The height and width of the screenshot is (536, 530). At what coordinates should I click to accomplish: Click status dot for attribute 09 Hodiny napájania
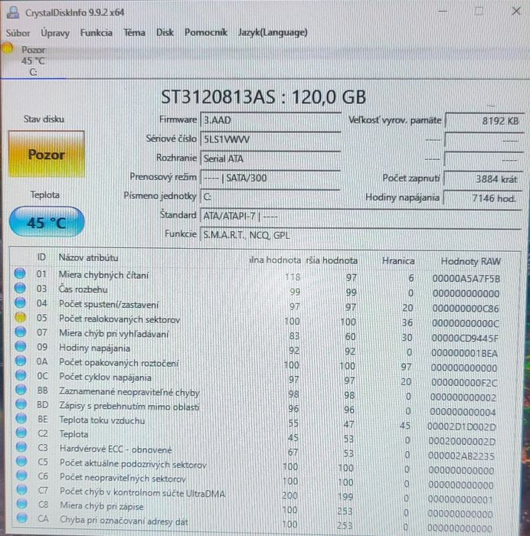tap(21, 346)
